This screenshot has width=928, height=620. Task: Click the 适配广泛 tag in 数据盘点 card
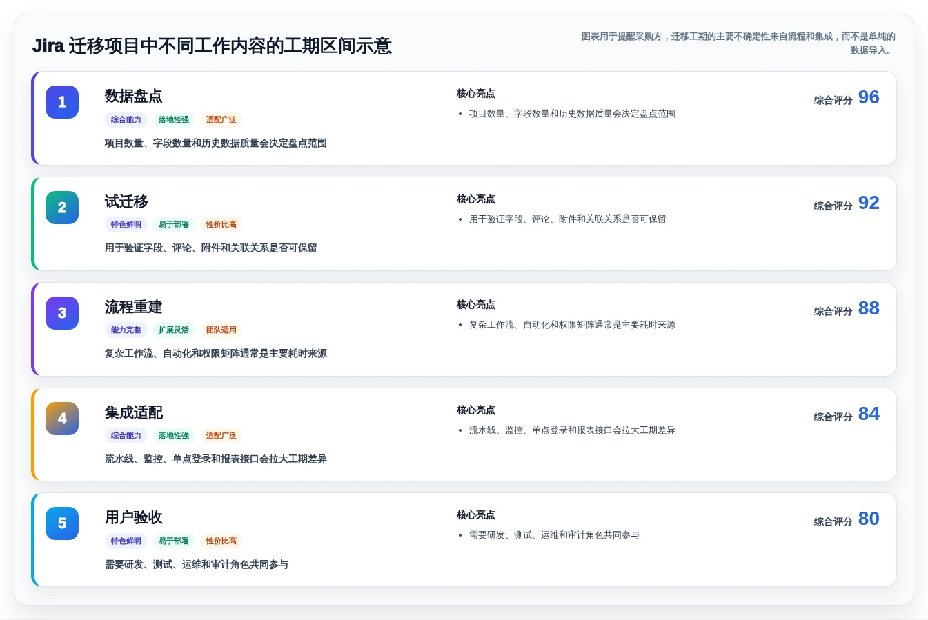click(221, 120)
